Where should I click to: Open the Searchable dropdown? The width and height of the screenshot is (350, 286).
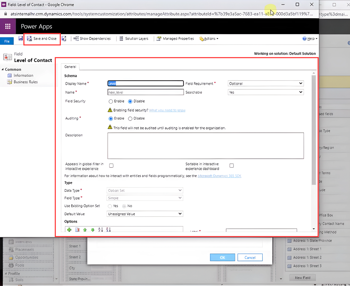(x=266, y=92)
